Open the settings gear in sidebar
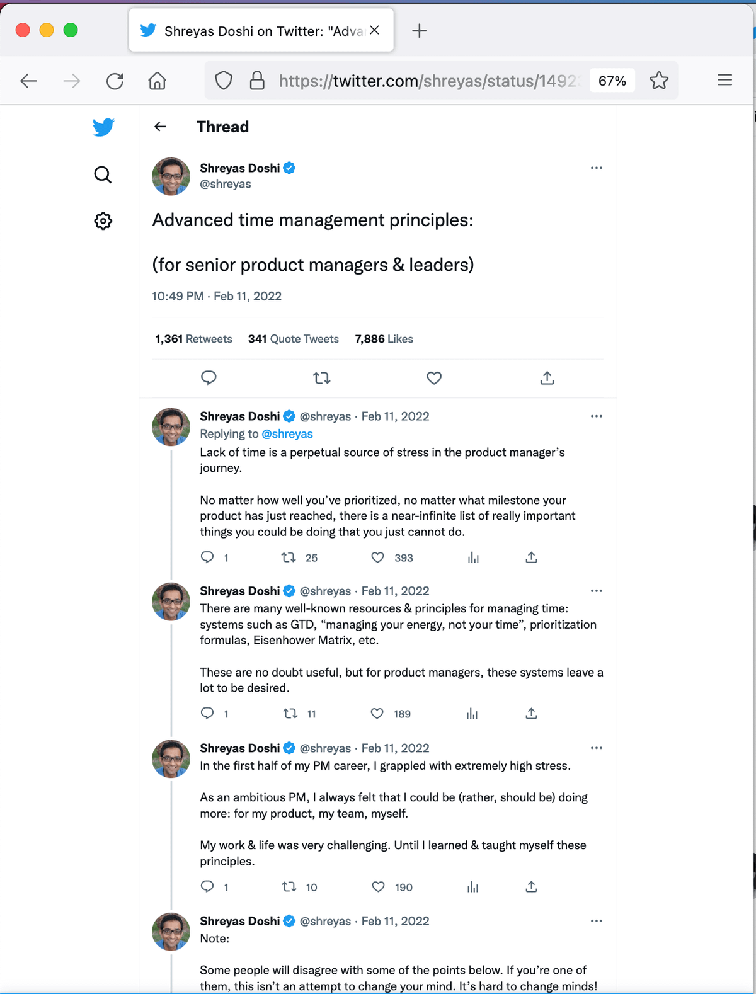 [x=103, y=221]
